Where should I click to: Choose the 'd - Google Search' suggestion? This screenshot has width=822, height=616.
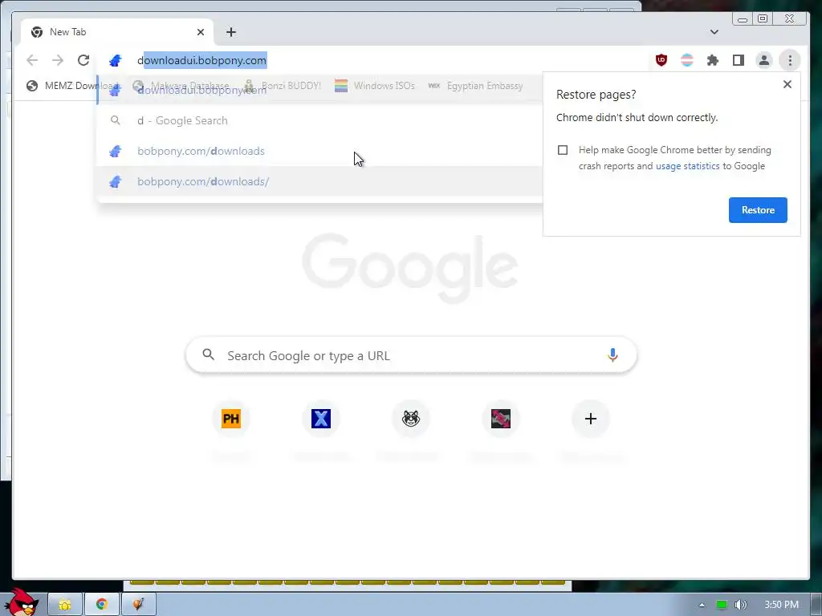[x=319, y=120]
